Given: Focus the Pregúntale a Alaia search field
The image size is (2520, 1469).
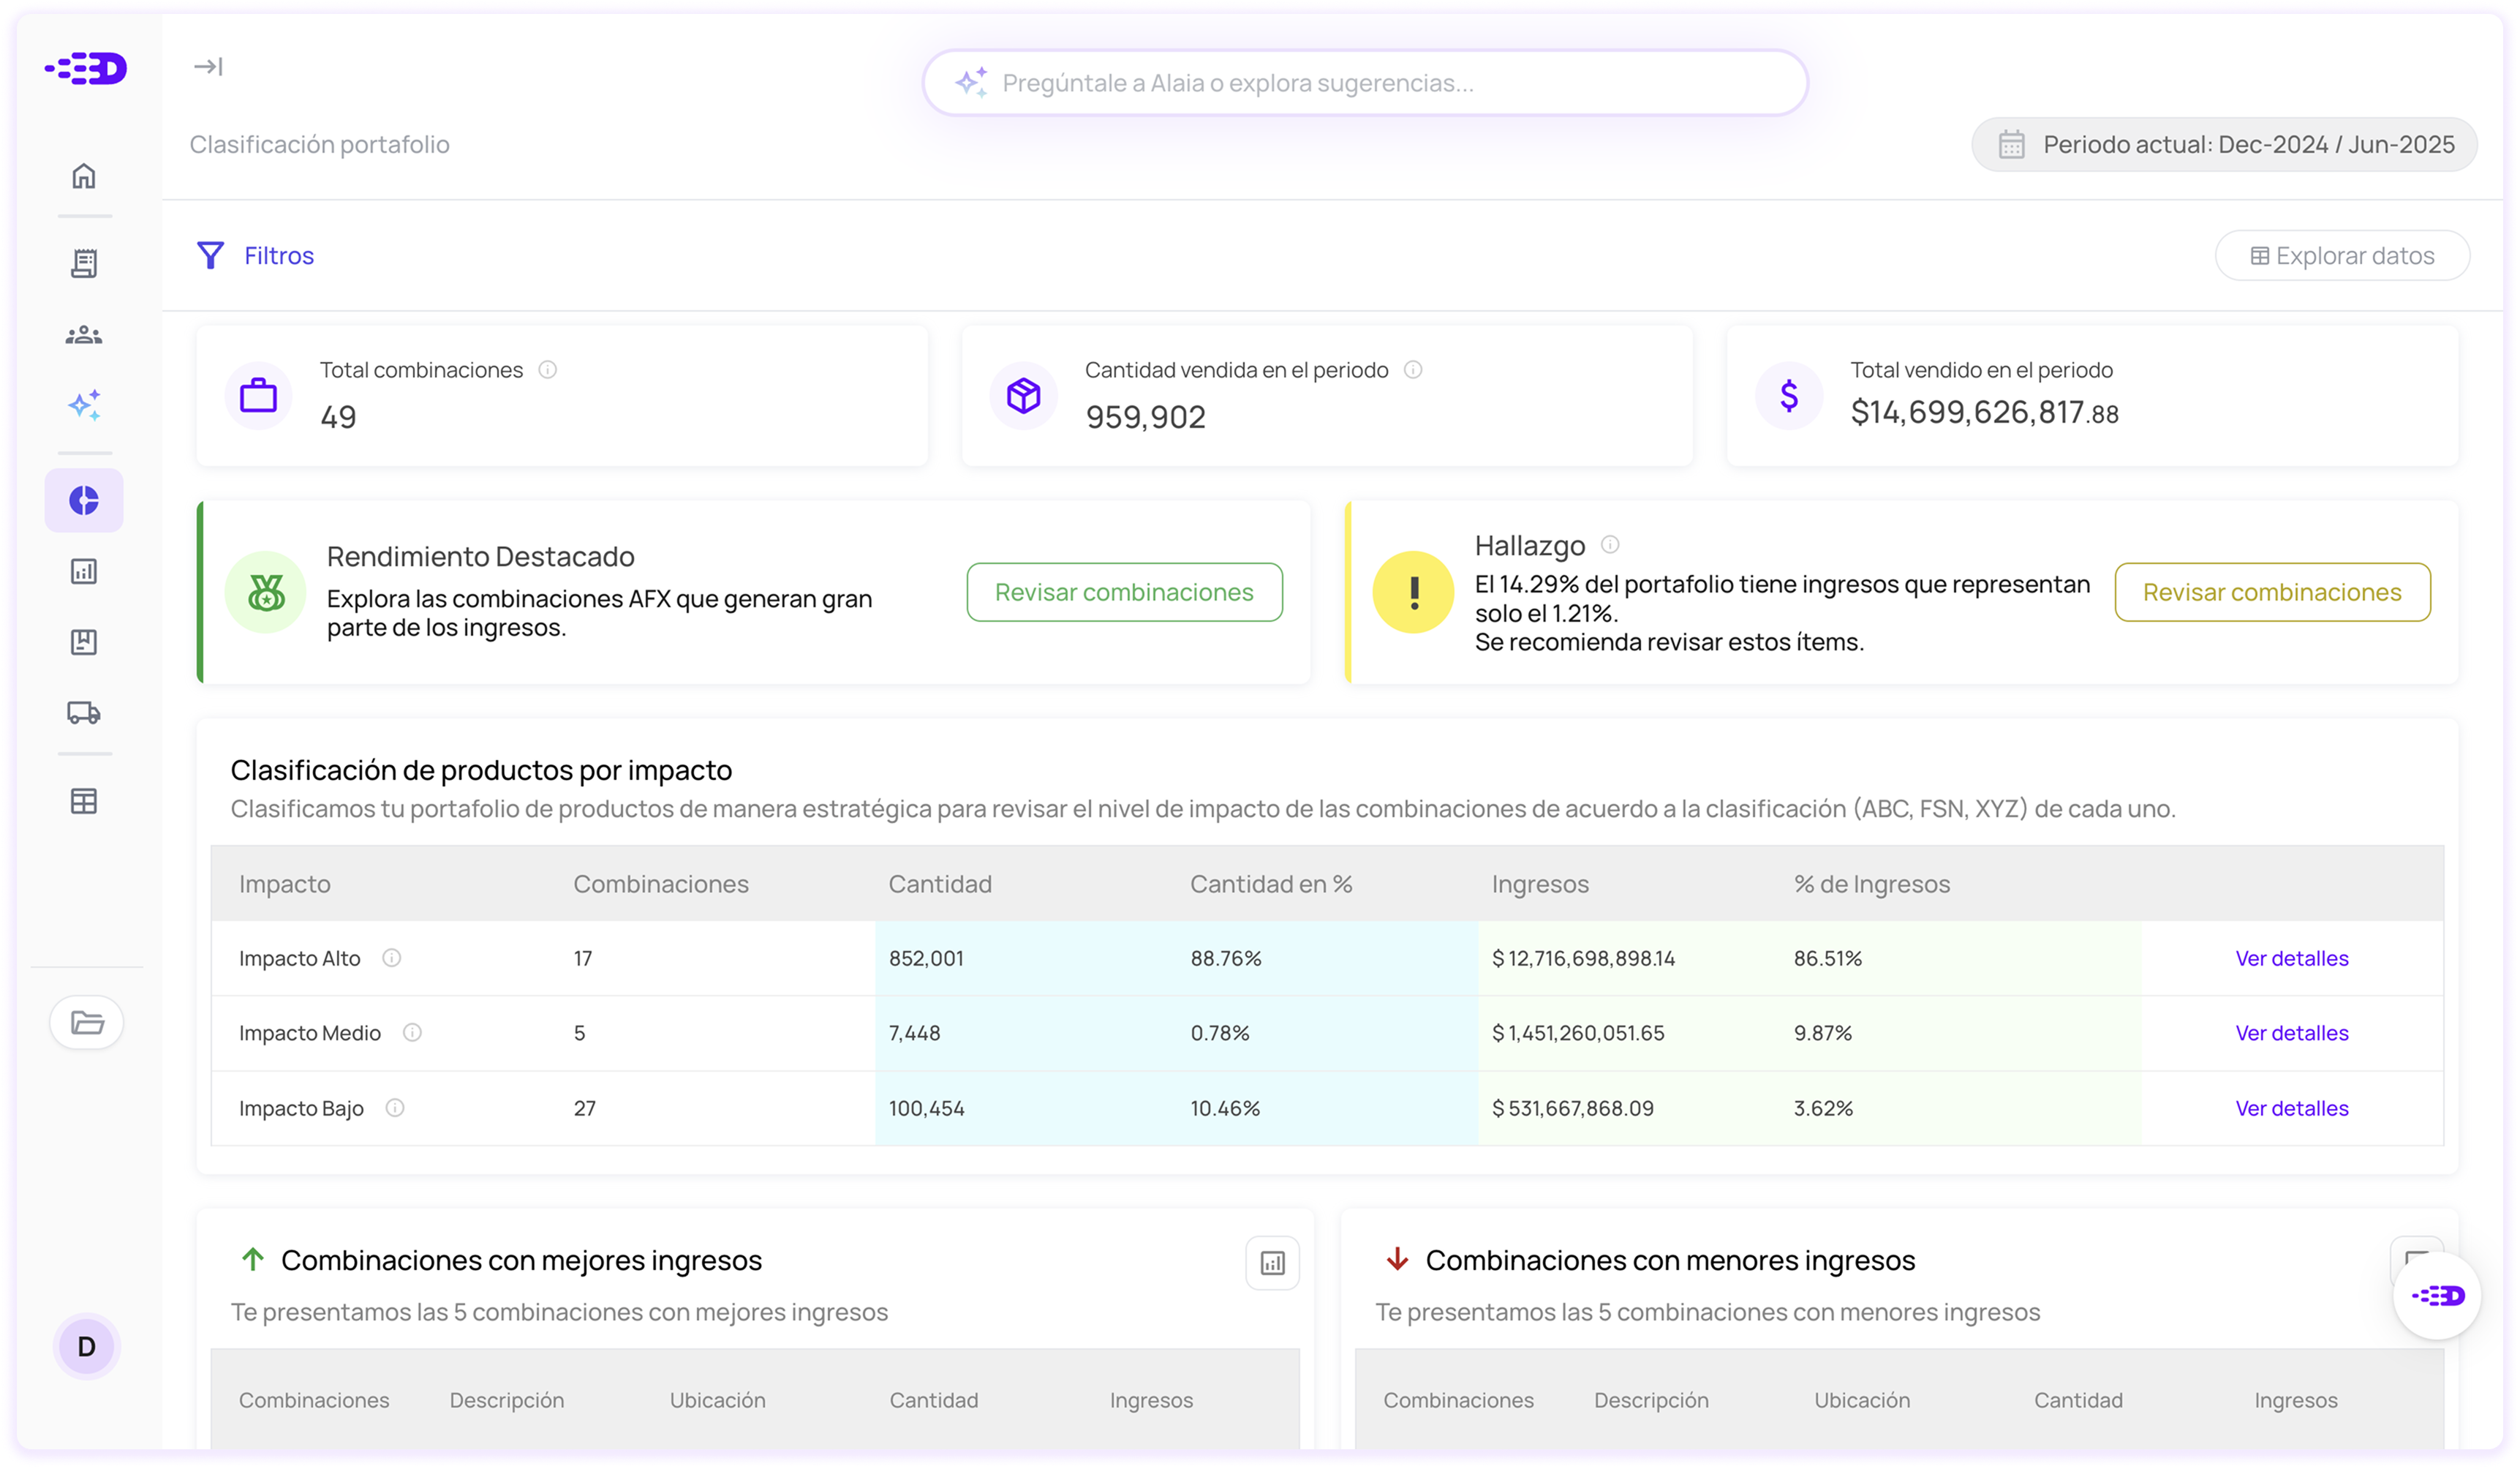Looking at the screenshot, I should 1365,83.
